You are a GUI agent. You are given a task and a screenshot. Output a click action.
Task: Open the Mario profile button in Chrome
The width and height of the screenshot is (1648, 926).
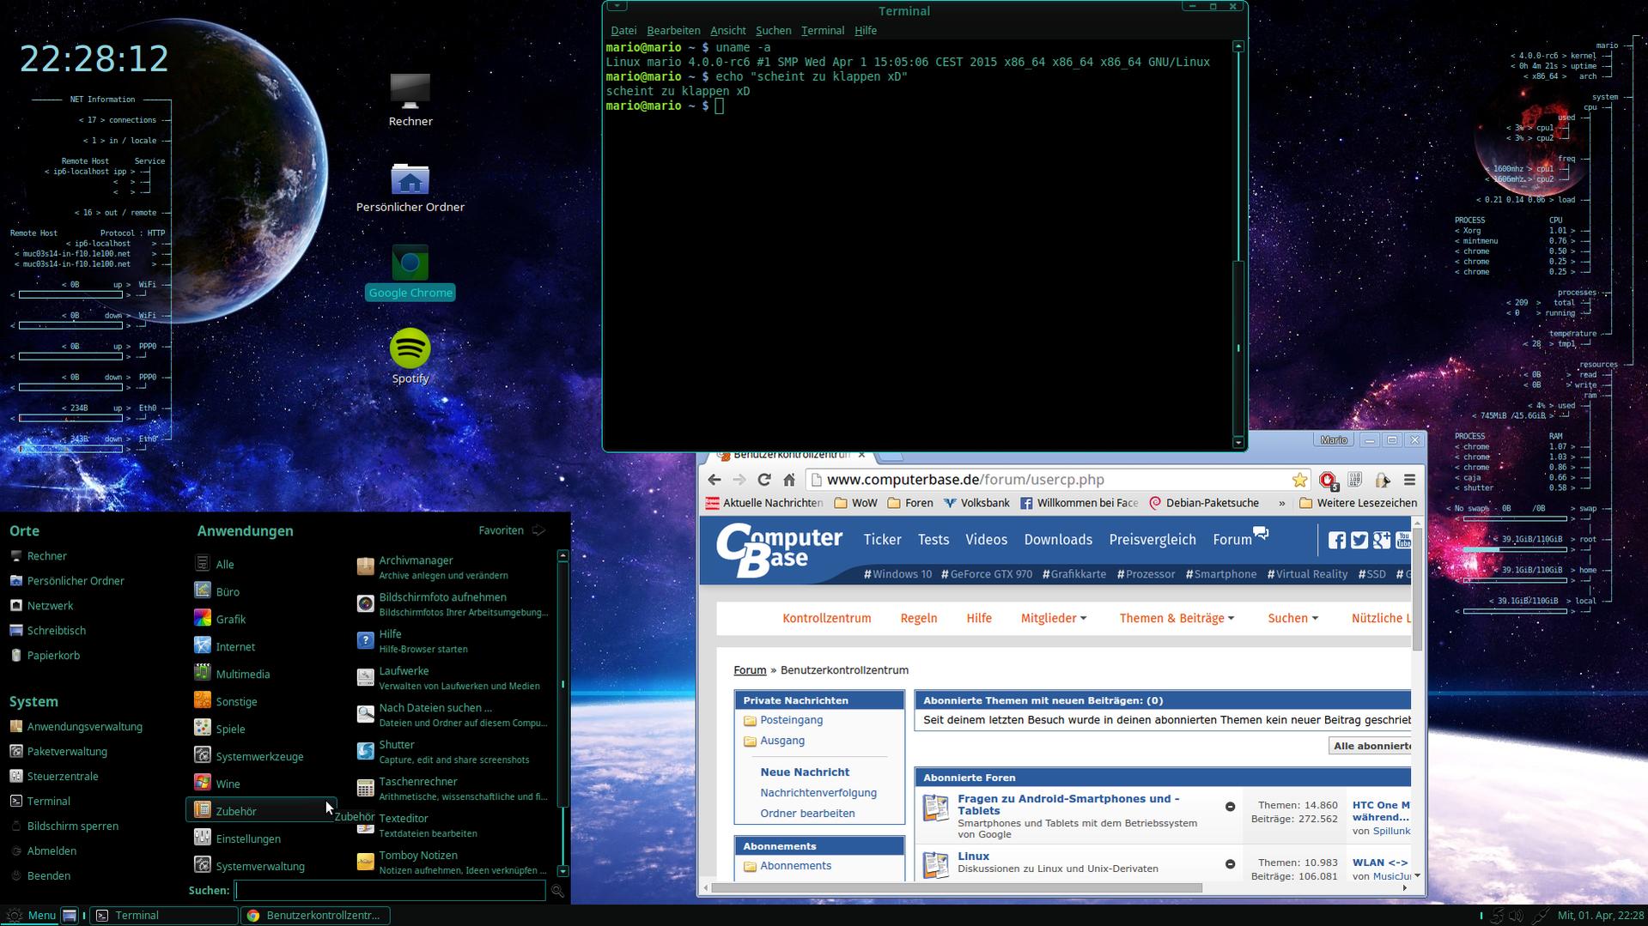click(1333, 440)
